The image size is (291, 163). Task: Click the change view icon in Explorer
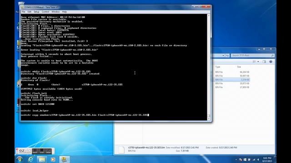click(x=254, y=62)
